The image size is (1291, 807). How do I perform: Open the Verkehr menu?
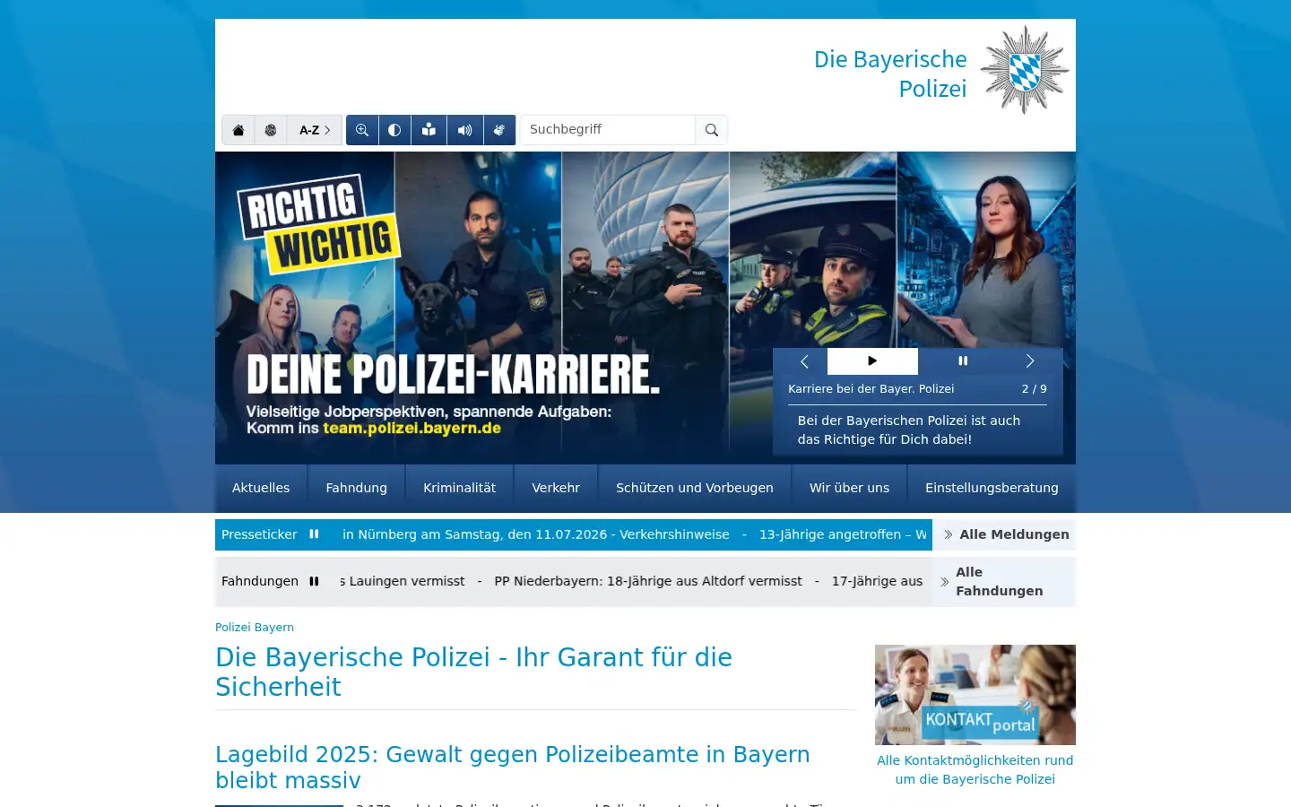pyautogui.click(x=556, y=488)
